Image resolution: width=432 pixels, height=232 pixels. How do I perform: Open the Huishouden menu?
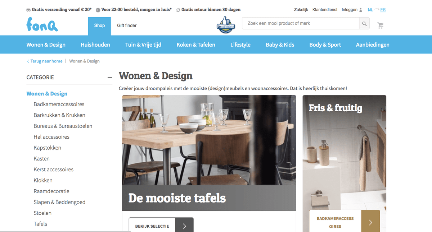[x=95, y=45]
